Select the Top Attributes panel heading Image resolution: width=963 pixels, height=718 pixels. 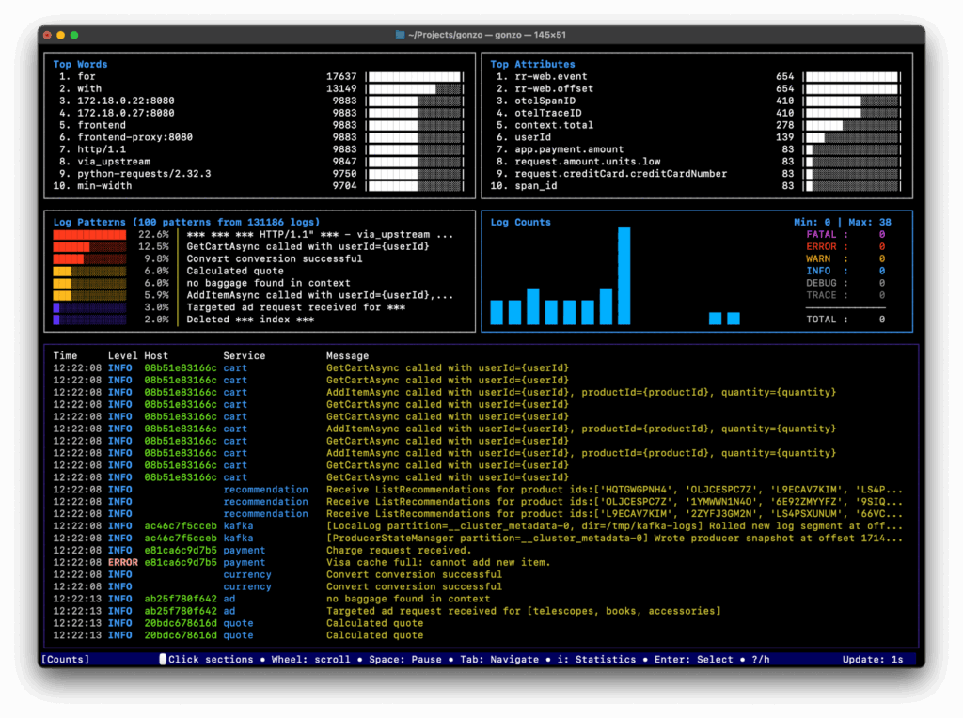tap(532, 65)
